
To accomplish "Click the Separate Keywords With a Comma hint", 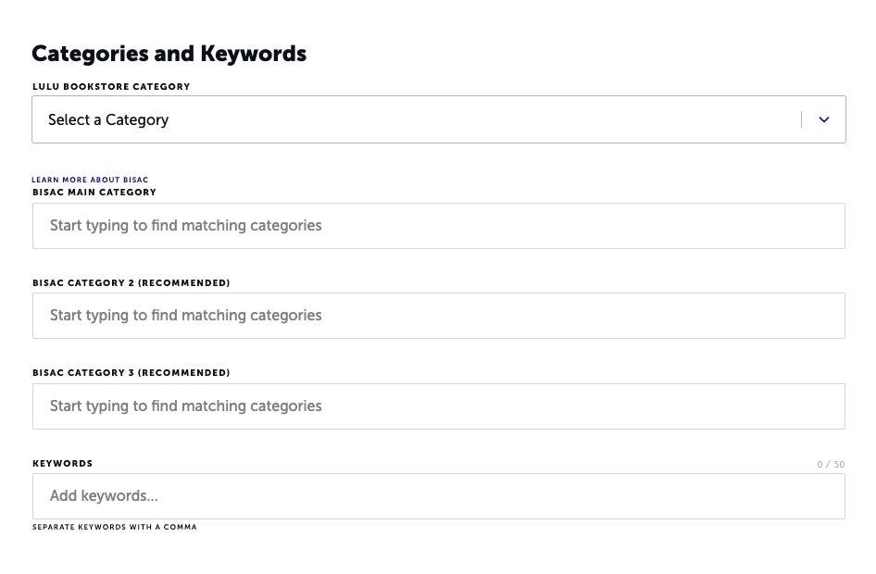I will [114, 527].
